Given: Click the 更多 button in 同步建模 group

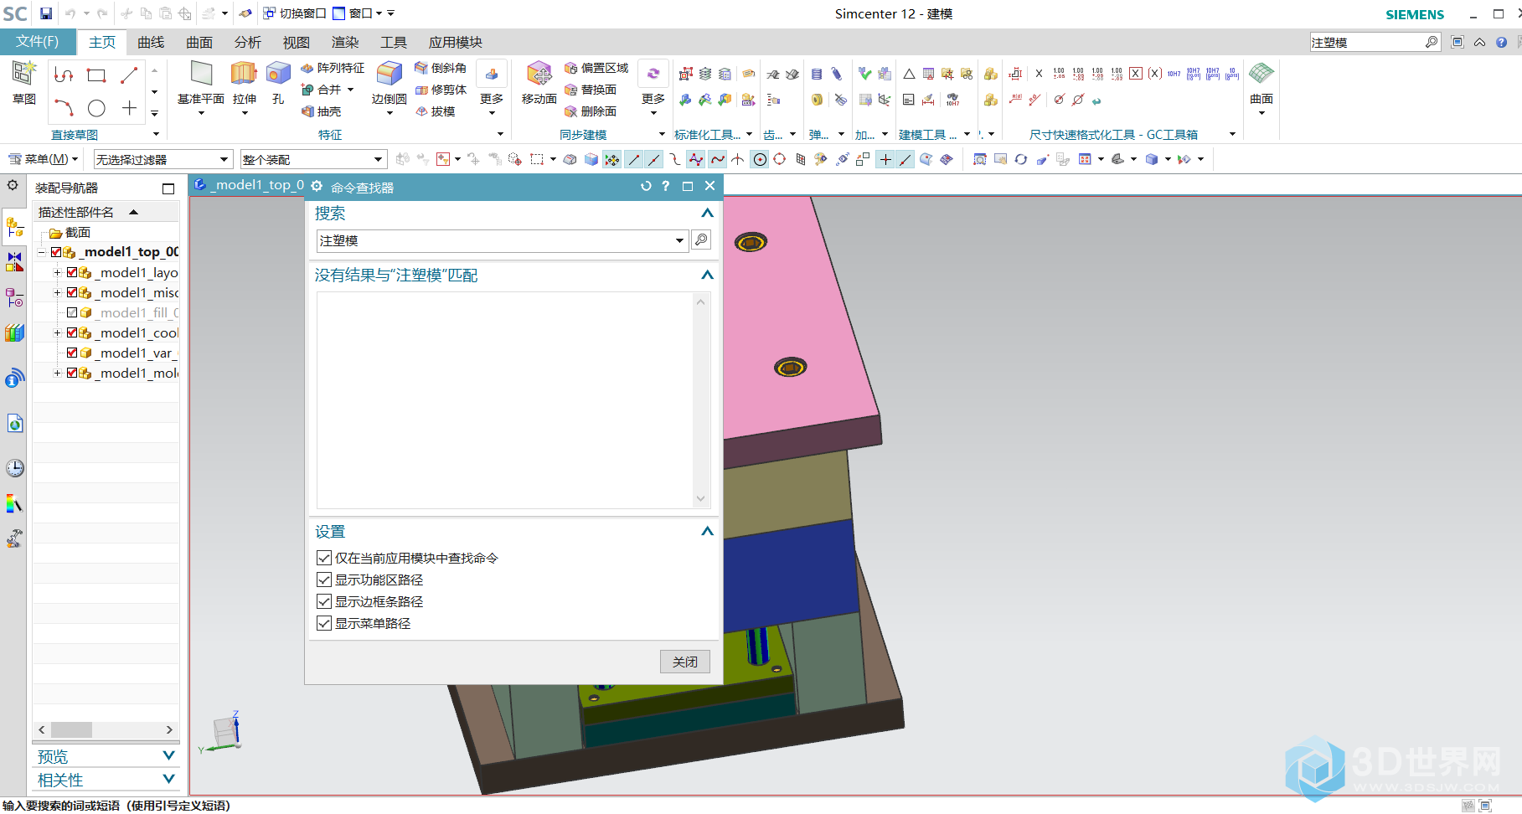Looking at the screenshot, I should point(653,88).
